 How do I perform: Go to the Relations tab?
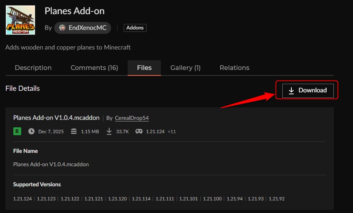234,68
